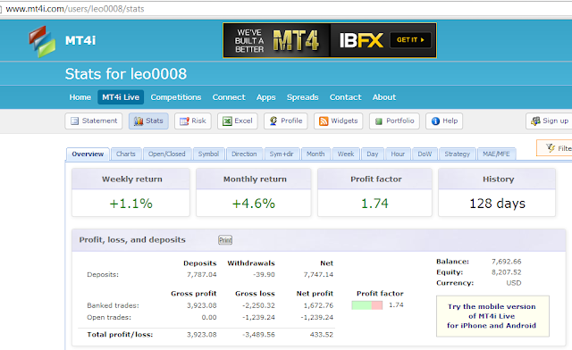Open the Help toolbar button
The height and width of the screenshot is (350, 572).
tap(444, 121)
